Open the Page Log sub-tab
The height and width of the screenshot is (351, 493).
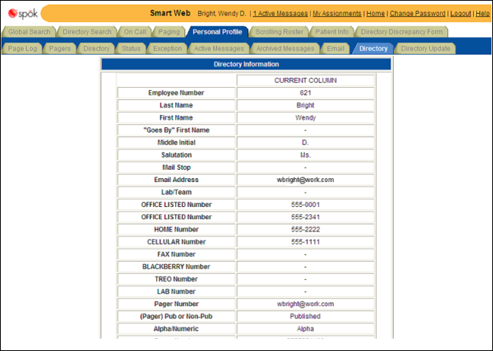[22, 49]
